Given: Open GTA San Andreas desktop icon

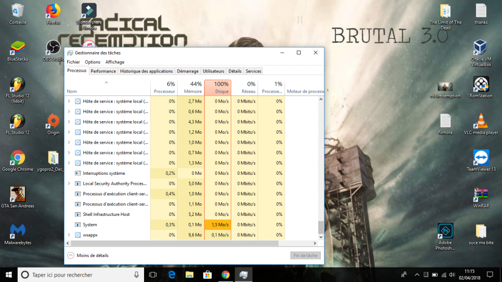Looking at the screenshot, I should (18, 194).
